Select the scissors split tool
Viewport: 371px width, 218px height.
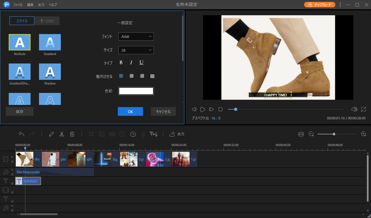(x=62, y=134)
